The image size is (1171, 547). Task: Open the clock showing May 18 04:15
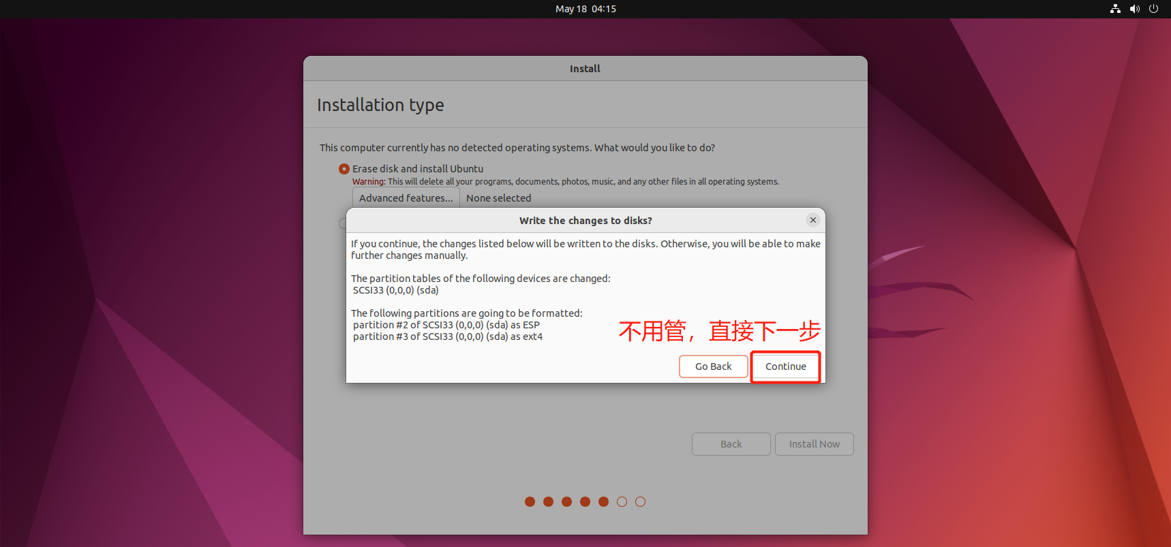click(585, 9)
